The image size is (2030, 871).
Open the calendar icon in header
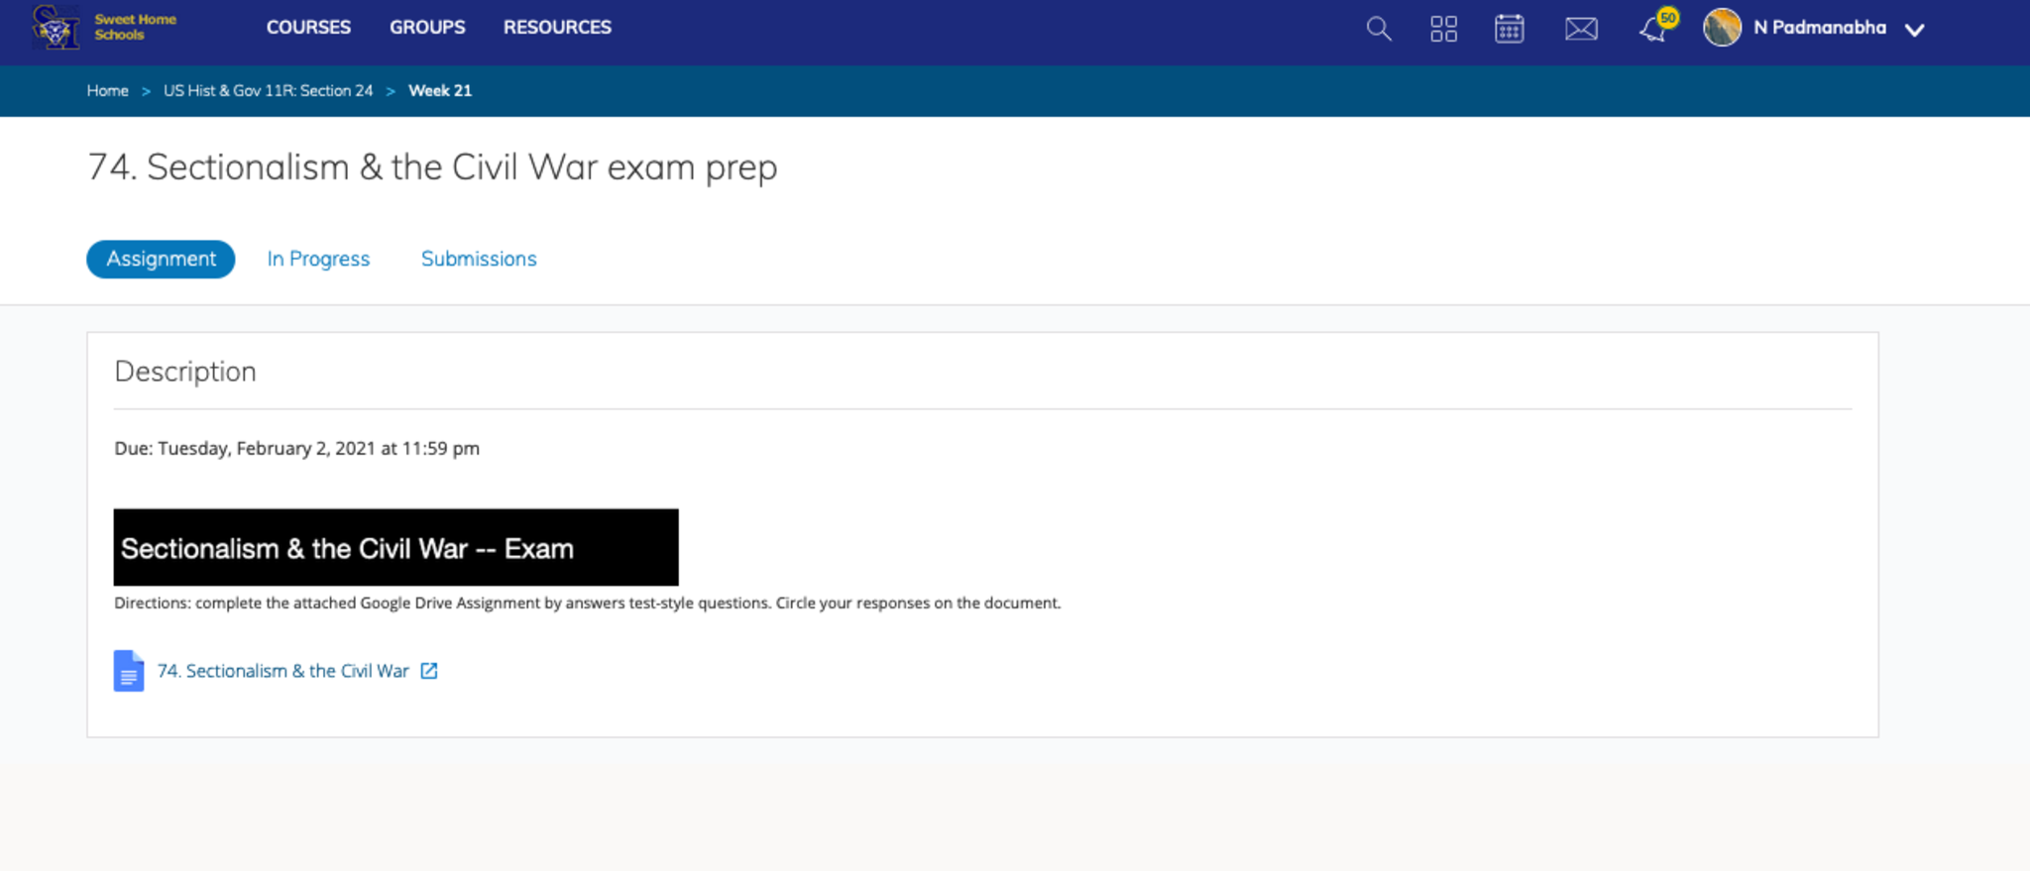pos(1509,29)
